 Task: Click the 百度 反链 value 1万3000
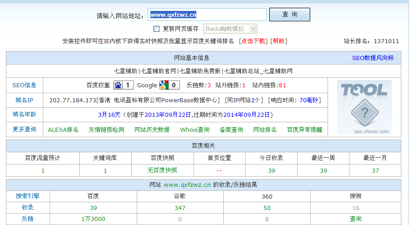pos(93,219)
